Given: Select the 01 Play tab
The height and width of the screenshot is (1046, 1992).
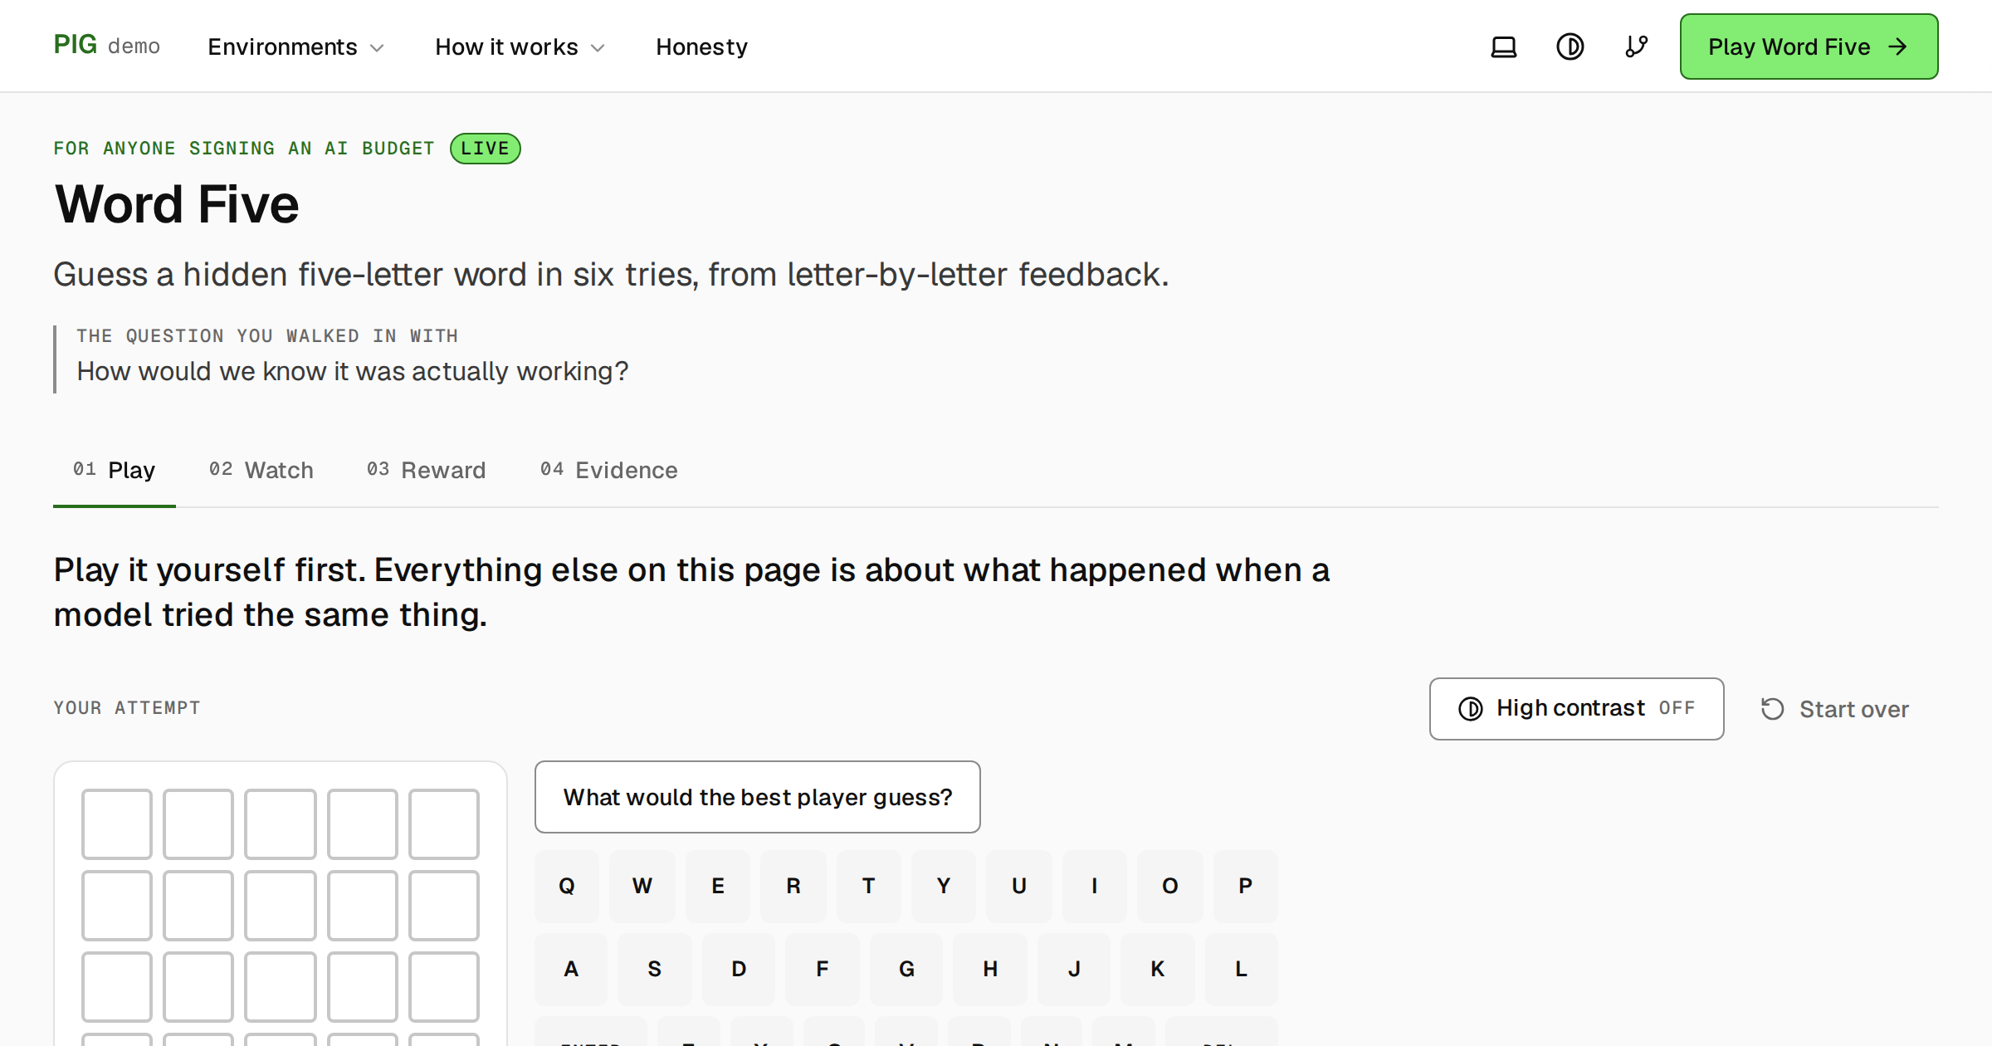Looking at the screenshot, I should [115, 470].
